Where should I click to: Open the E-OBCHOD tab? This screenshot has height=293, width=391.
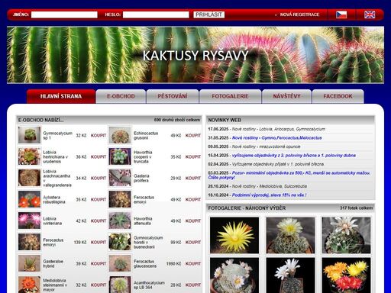pos(121,96)
